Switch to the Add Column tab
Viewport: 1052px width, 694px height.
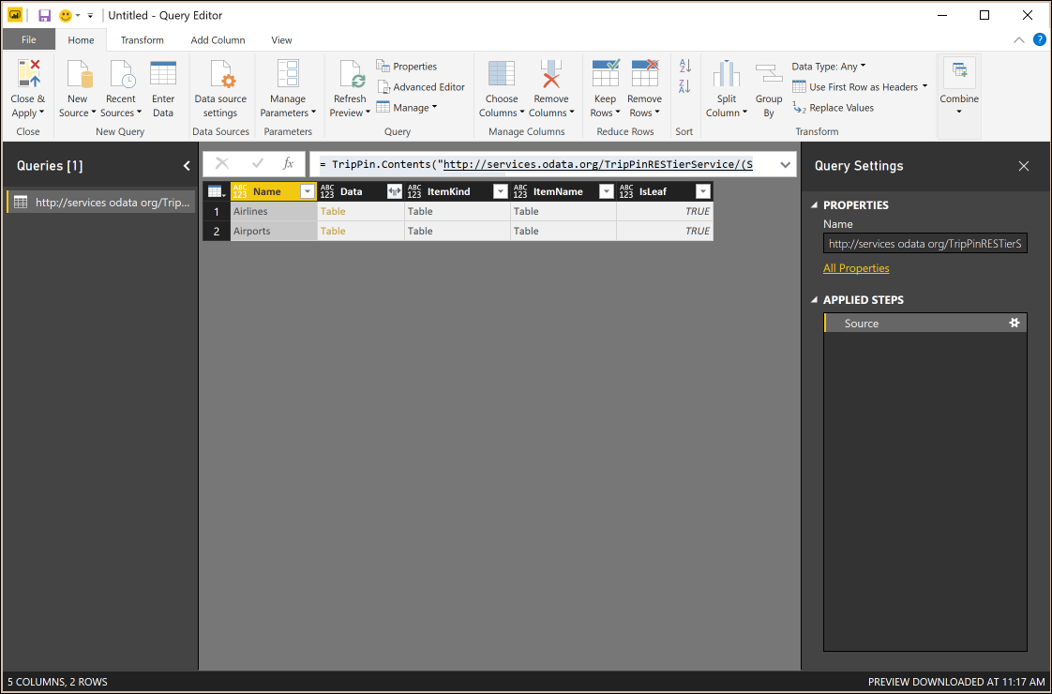(x=218, y=40)
